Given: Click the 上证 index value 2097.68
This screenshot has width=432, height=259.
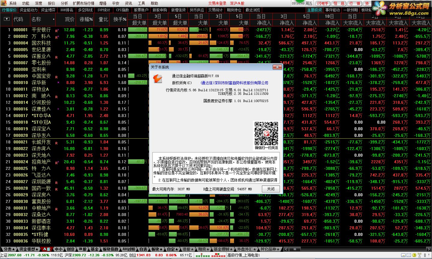Looking at the screenshot, I should coord(15,255).
